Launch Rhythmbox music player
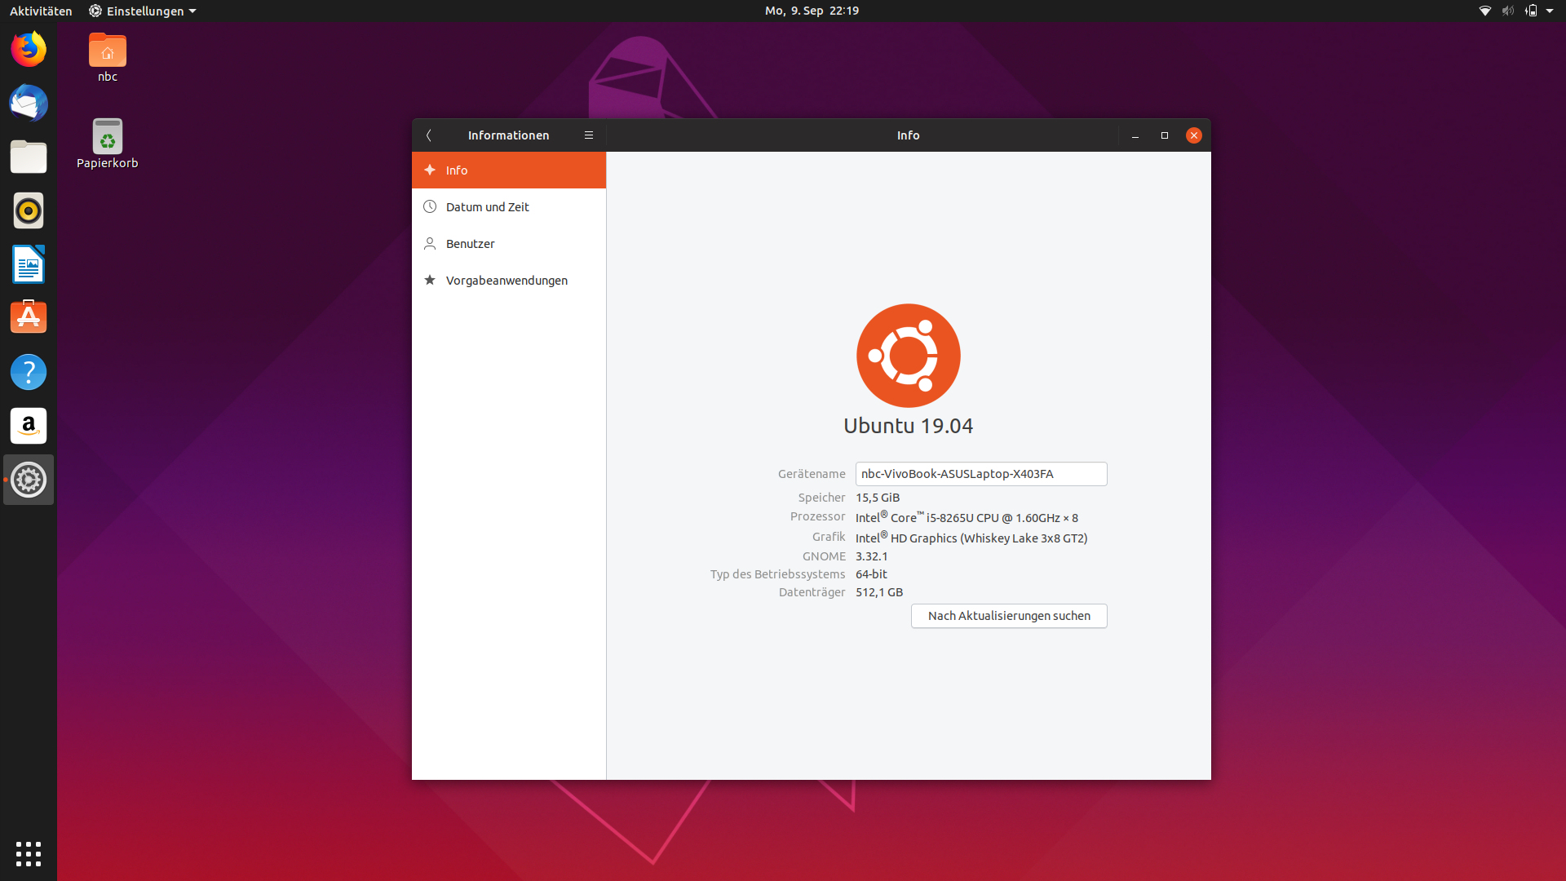This screenshot has width=1566, height=881. (29, 210)
